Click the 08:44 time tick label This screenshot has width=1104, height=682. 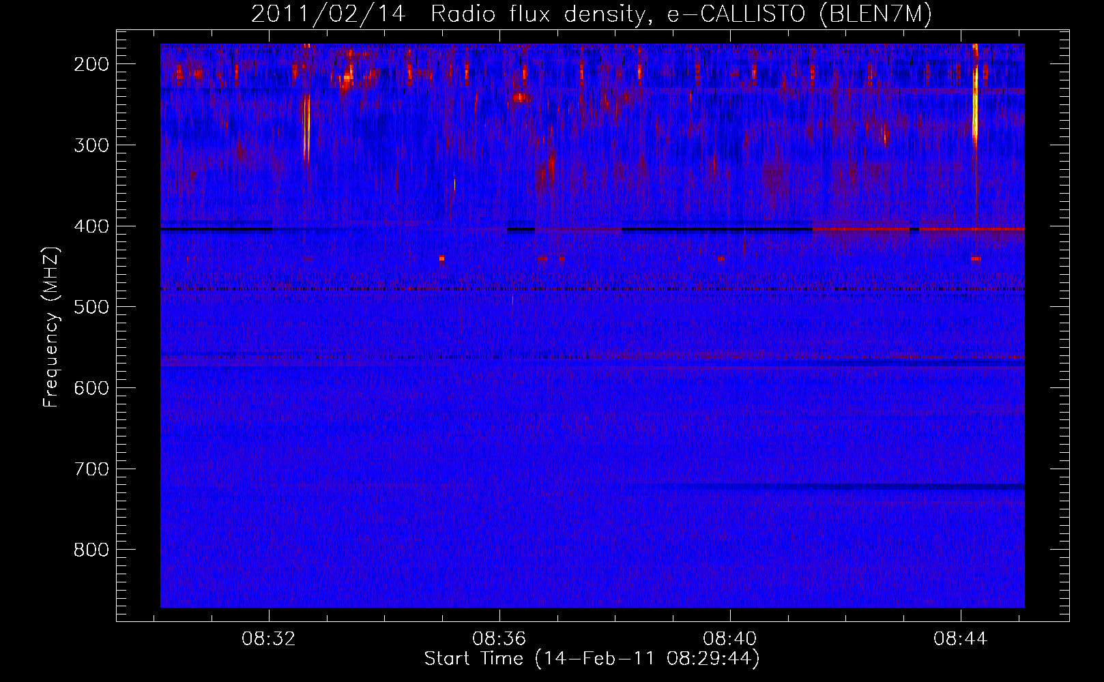pyautogui.click(x=961, y=639)
